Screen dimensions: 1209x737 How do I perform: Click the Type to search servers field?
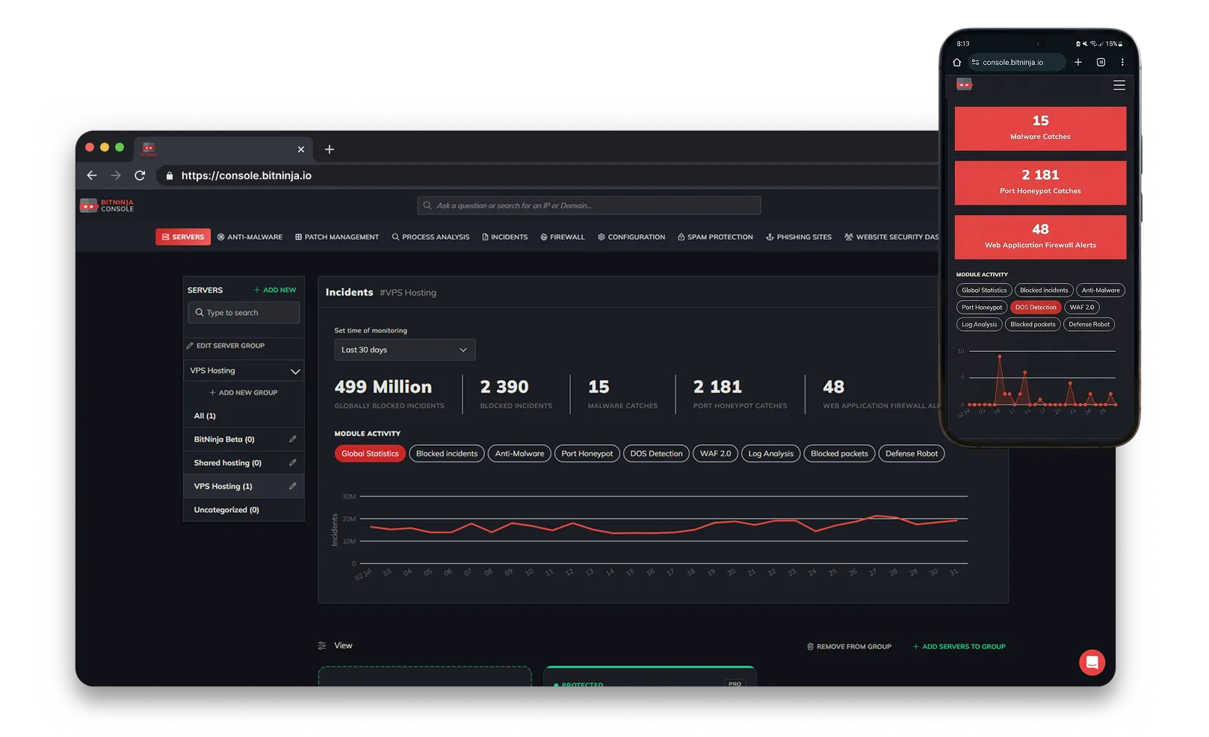click(244, 312)
